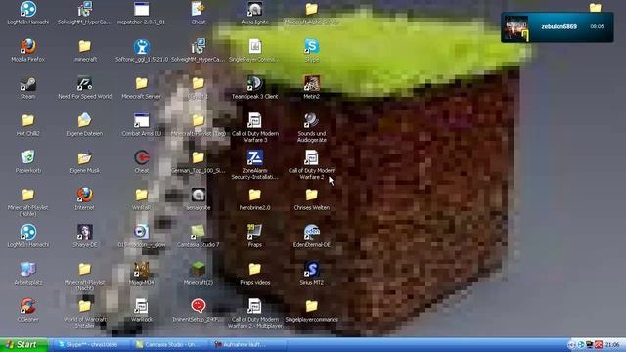Viewport: 626px width, 352px height.
Task: Select the ZoneAlarm Security installer icon
Action: tap(254, 157)
